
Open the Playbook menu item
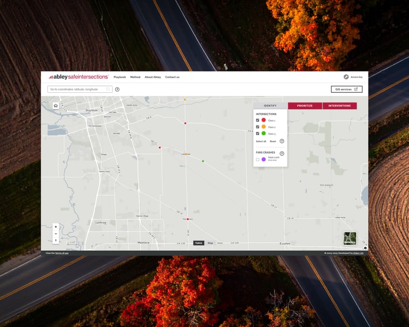pos(119,77)
